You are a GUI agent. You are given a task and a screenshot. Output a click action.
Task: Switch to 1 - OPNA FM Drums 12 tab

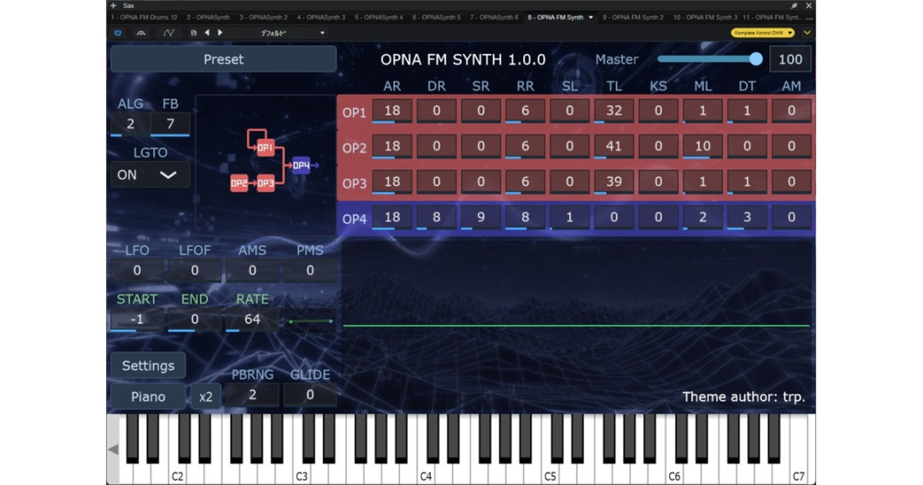(144, 18)
